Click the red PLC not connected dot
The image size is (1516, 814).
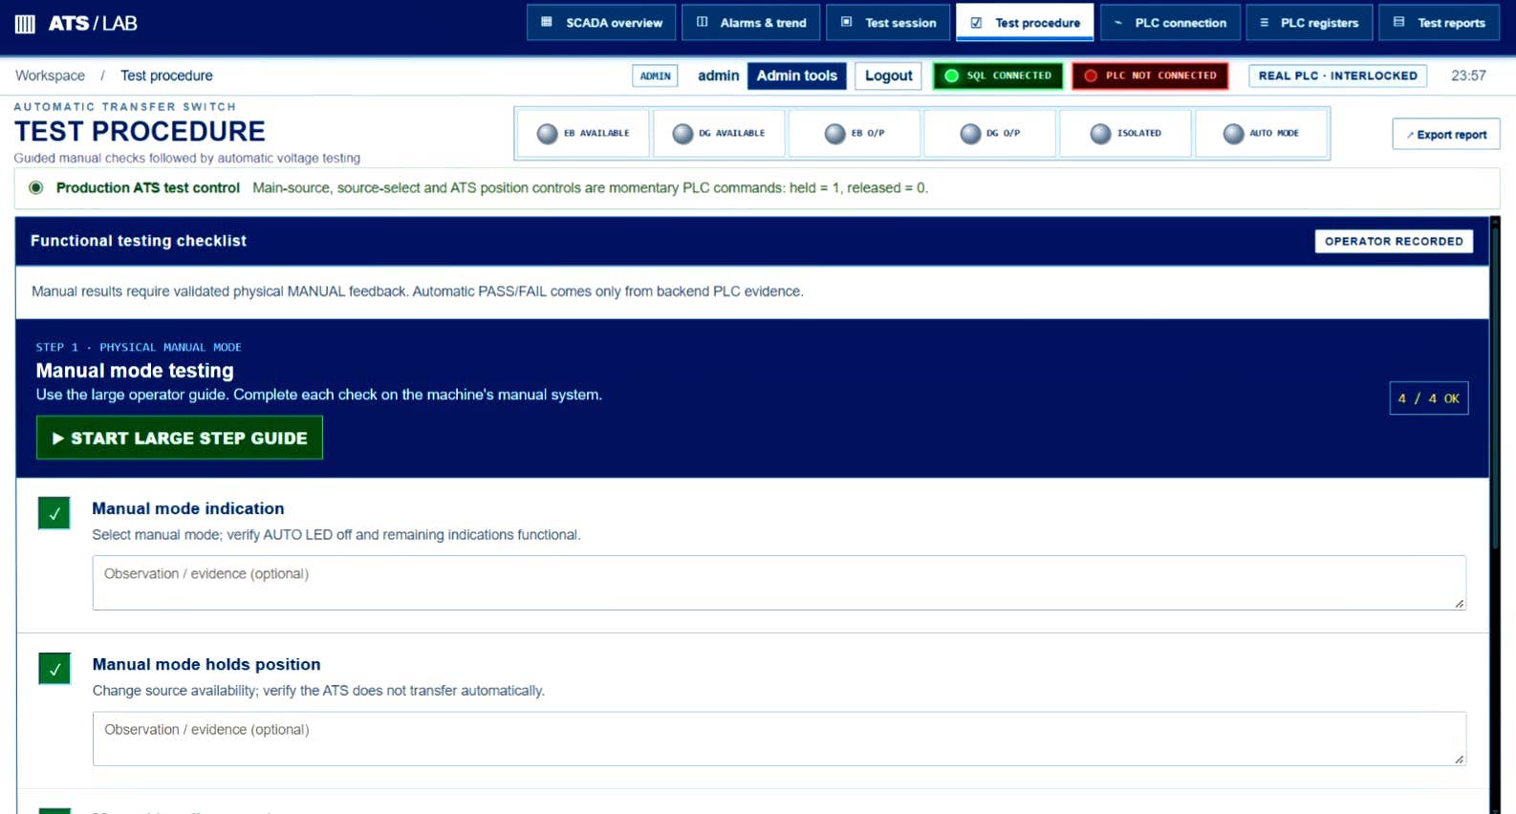(1091, 75)
